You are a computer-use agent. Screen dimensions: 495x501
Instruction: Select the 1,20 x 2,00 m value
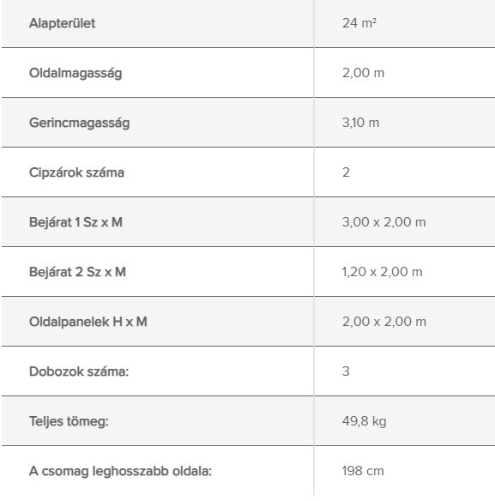coord(383,272)
